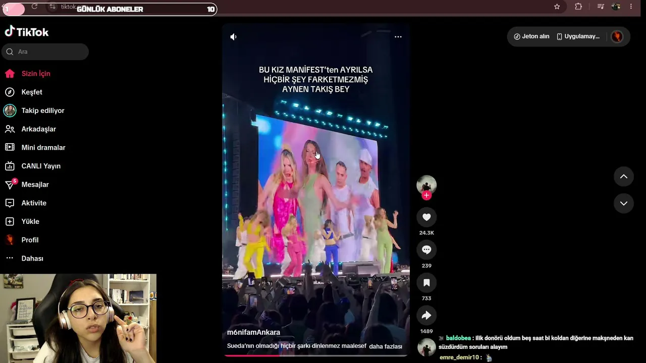This screenshot has width=646, height=363.
Task: Like the video with heart icon
Action: 426,217
